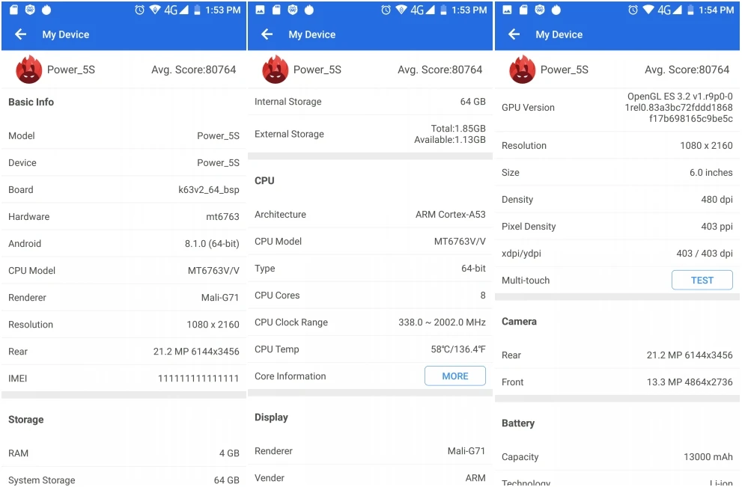
Task: Tap the Storage section header
Action: click(x=26, y=420)
